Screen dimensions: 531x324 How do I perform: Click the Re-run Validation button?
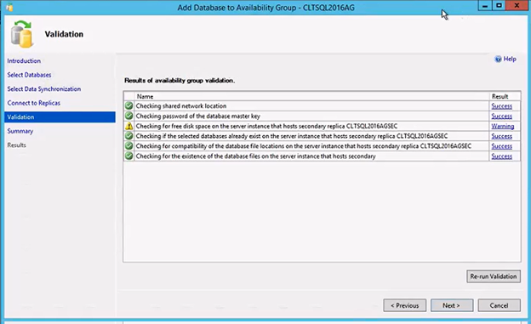[494, 276]
